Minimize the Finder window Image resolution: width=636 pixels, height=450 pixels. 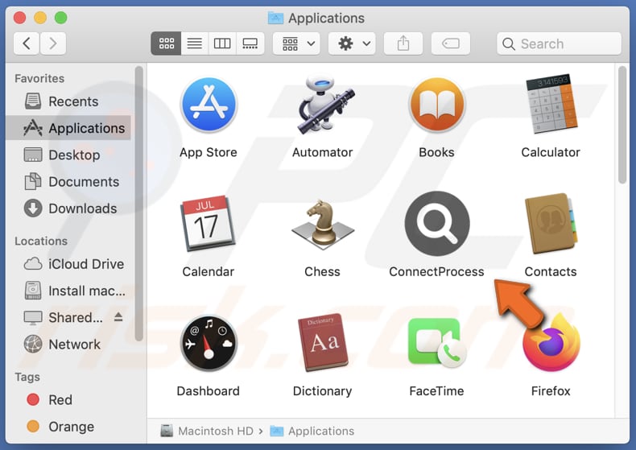point(40,18)
